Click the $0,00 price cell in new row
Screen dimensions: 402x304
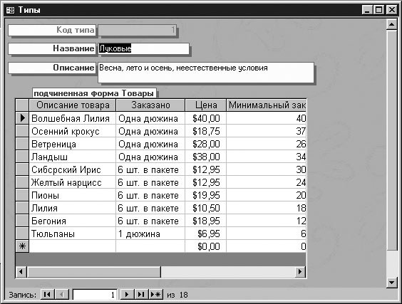205,246
